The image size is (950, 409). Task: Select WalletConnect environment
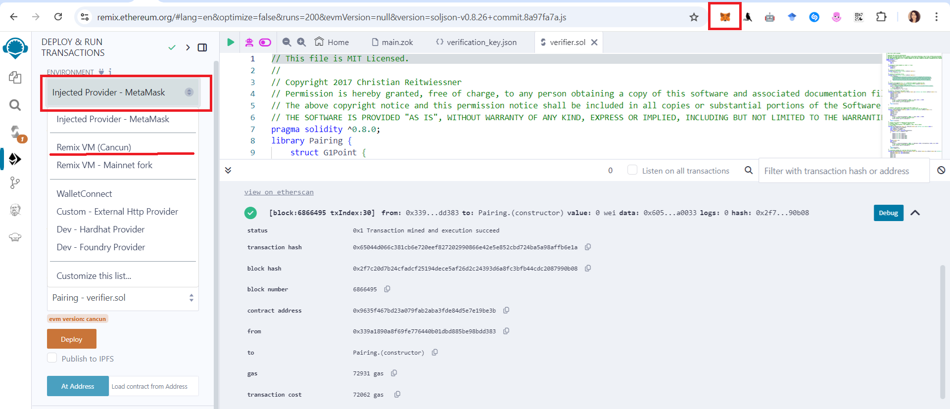point(84,194)
